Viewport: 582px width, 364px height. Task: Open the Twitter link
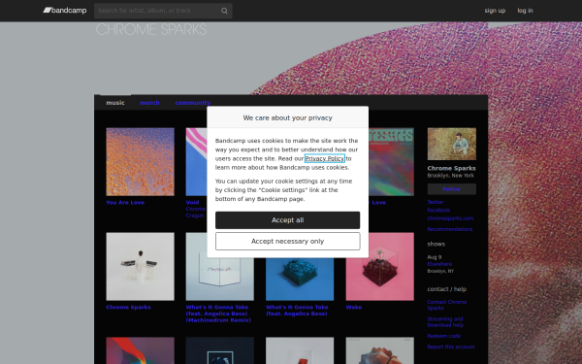pos(436,202)
